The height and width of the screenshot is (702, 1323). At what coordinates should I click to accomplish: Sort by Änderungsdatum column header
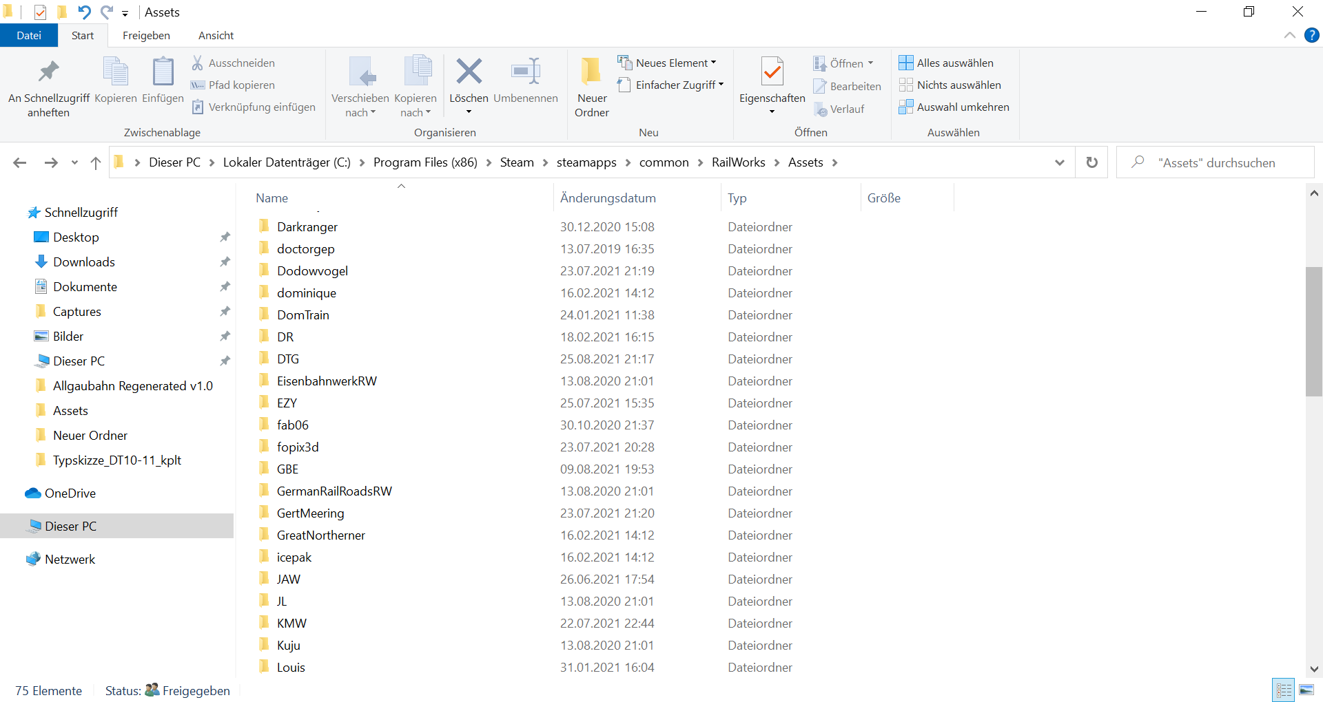tap(637, 198)
